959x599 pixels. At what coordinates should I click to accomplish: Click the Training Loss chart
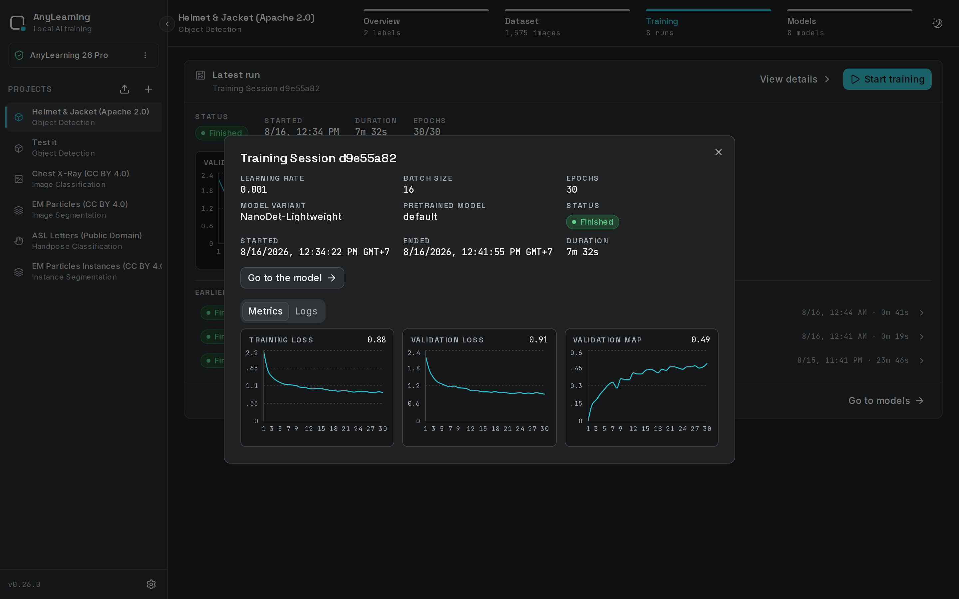pyautogui.click(x=317, y=387)
